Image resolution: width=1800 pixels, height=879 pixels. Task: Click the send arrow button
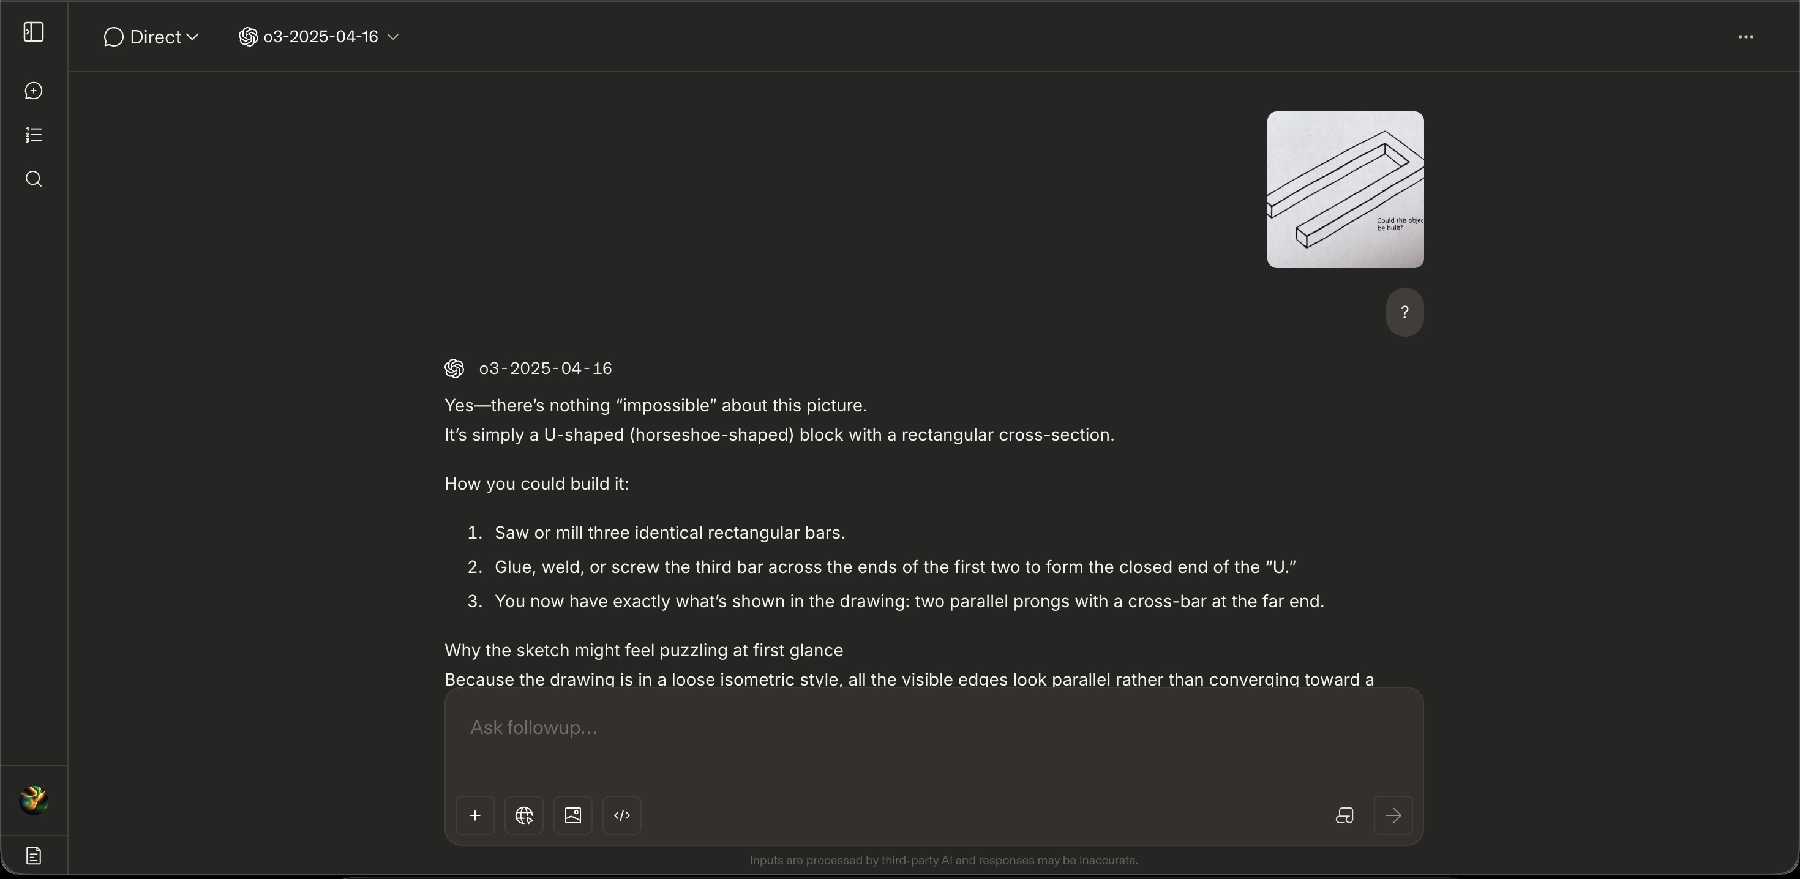point(1393,815)
